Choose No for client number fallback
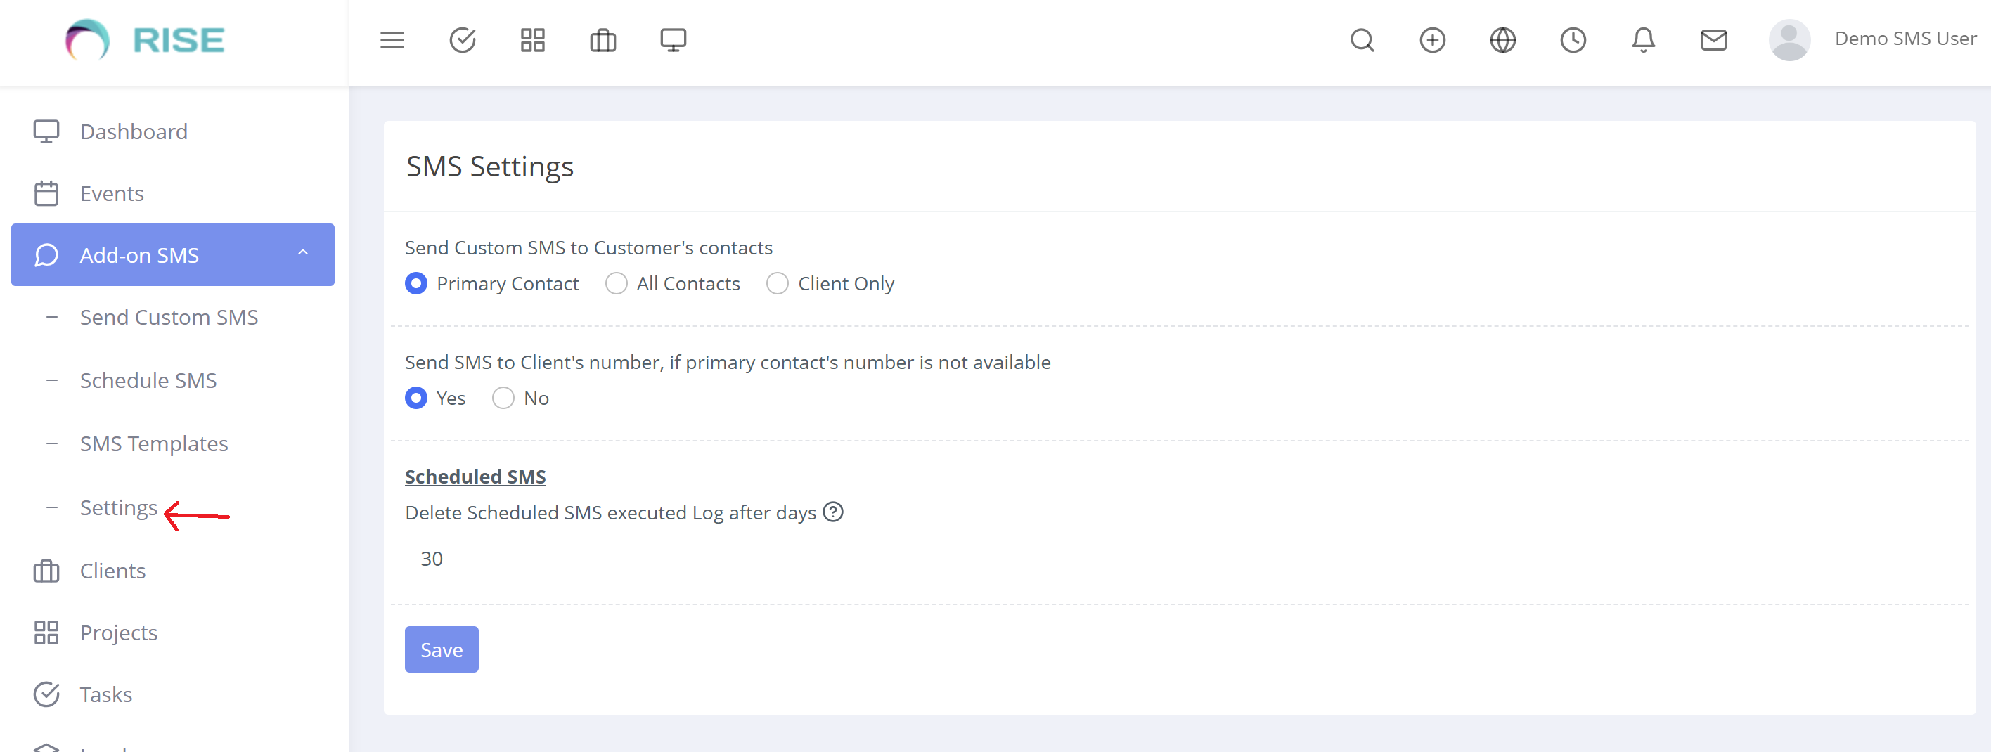Screen dimensions: 1991x752 tap(503, 398)
